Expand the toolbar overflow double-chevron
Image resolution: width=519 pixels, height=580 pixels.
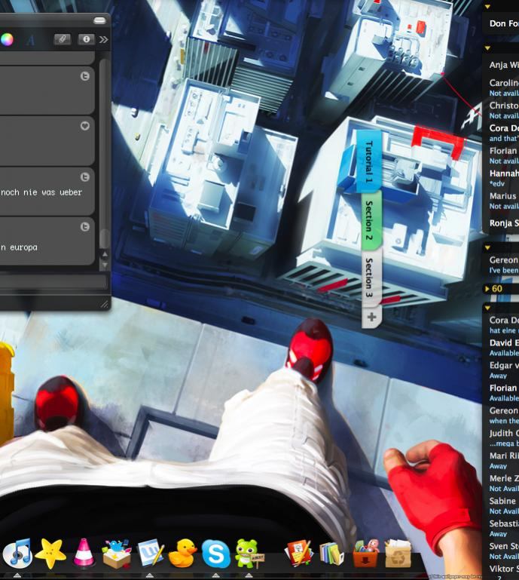coord(104,39)
